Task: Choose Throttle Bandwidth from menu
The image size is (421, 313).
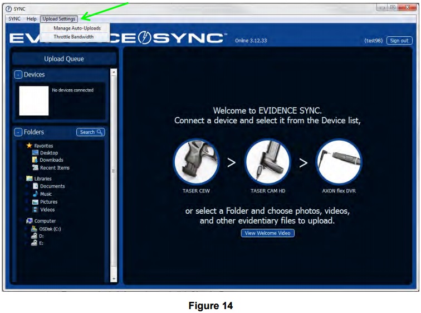Action: point(74,37)
